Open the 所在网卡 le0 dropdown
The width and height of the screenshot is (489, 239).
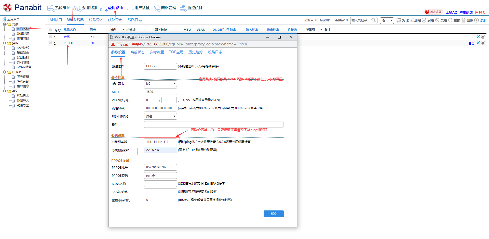(x=160, y=84)
